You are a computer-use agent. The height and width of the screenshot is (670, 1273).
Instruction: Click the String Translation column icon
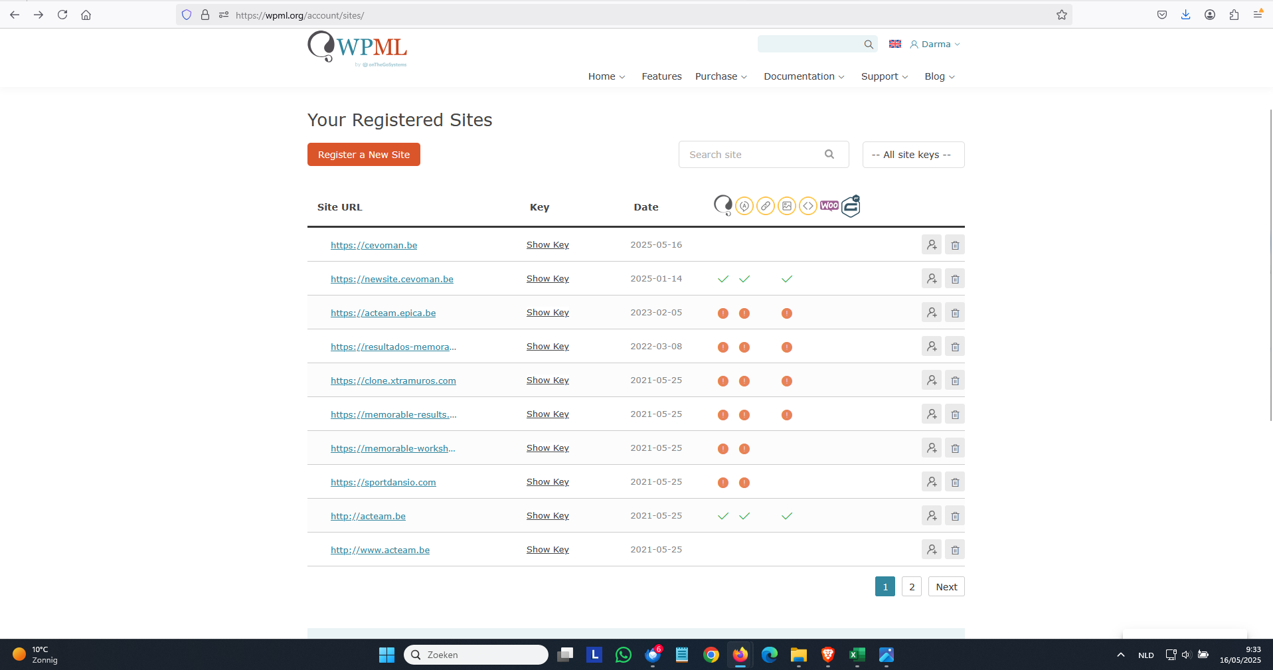(744, 206)
